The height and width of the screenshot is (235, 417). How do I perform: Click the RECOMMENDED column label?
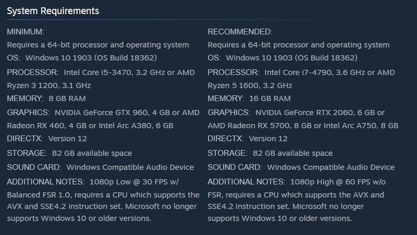(240, 32)
